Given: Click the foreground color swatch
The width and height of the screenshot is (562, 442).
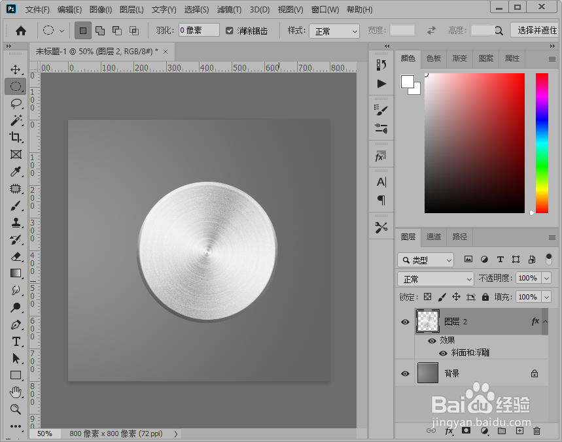Looking at the screenshot, I should pos(408,82).
